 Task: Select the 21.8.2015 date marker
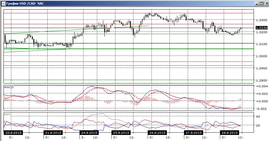[x=53, y=133]
